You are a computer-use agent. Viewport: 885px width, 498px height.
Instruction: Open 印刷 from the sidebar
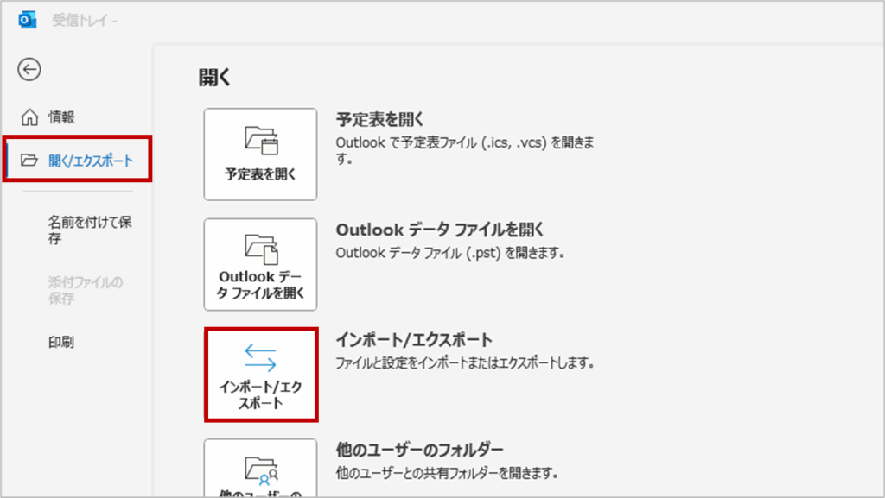pyautogui.click(x=60, y=342)
